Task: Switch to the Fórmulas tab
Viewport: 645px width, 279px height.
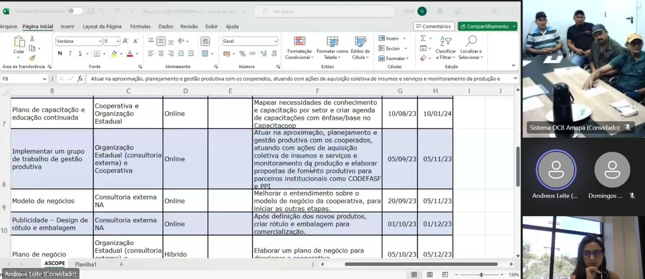Action: [x=140, y=26]
